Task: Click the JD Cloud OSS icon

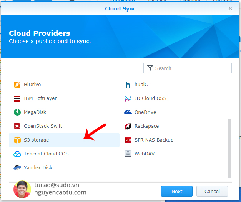Action: pos(128,98)
